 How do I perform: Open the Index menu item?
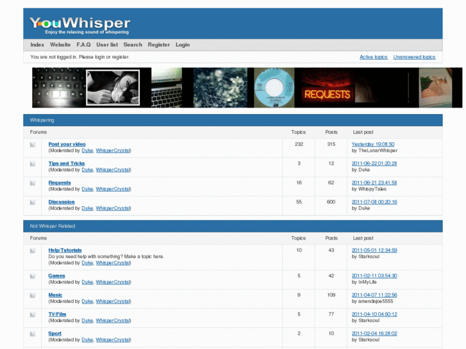tap(37, 45)
